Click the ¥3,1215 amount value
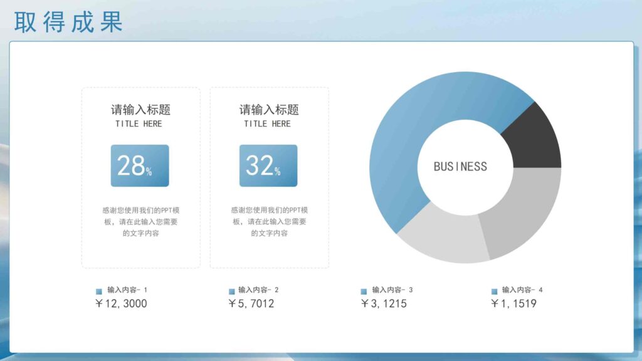642x361 pixels. 384,304
